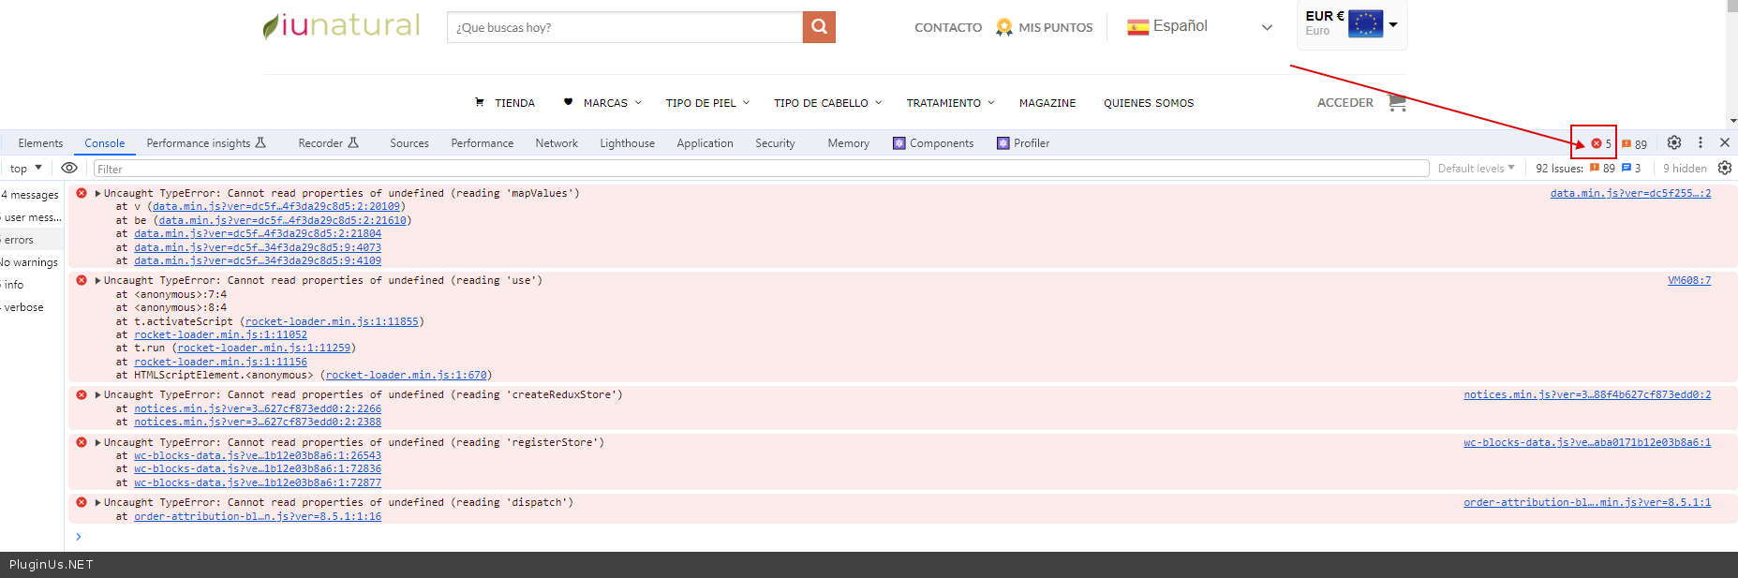Screen dimensions: 1738x578
Task: Collapse the 'createReduxStore' error stack trace
Action: [97, 394]
